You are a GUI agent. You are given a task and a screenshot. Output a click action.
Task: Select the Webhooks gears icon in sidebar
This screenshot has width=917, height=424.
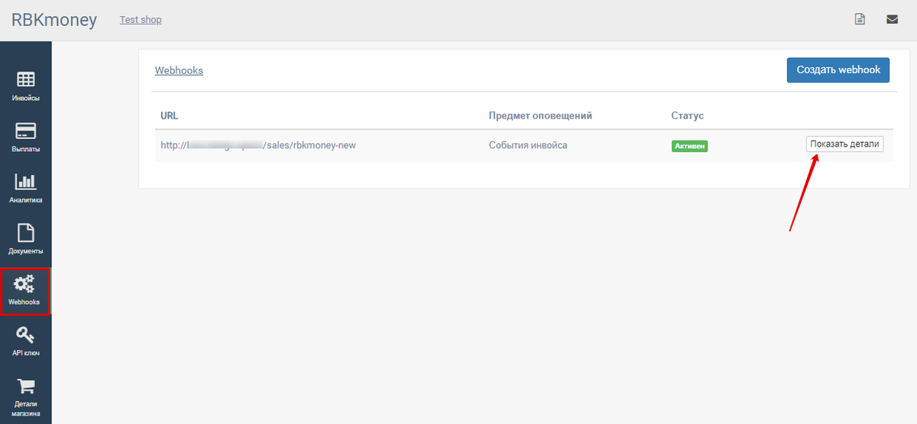pyautogui.click(x=25, y=284)
